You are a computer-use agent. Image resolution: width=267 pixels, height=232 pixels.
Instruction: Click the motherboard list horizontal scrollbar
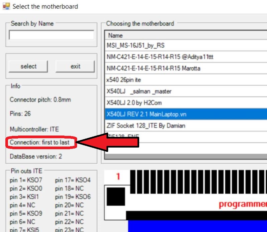(x=186, y=157)
